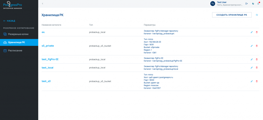Go back via the Назад link
This screenshot has height=120, width=263.
pos(9,21)
